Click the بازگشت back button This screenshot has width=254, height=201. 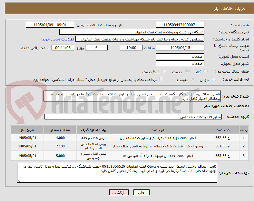pyautogui.click(x=119, y=192)
